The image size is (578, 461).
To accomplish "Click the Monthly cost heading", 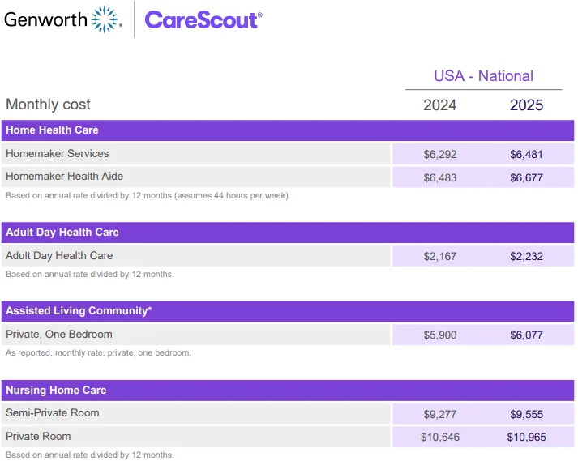I will [x=48, y=105].
